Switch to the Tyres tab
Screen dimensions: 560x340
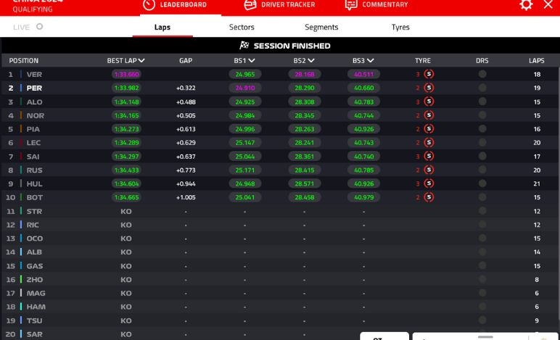click(x=400, y=28)
